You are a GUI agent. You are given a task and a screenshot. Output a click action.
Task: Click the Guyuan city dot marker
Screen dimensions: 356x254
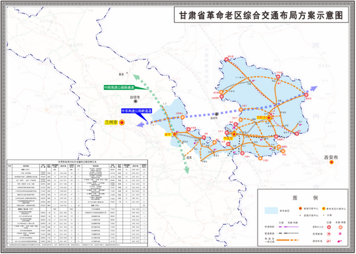(217, 114)
